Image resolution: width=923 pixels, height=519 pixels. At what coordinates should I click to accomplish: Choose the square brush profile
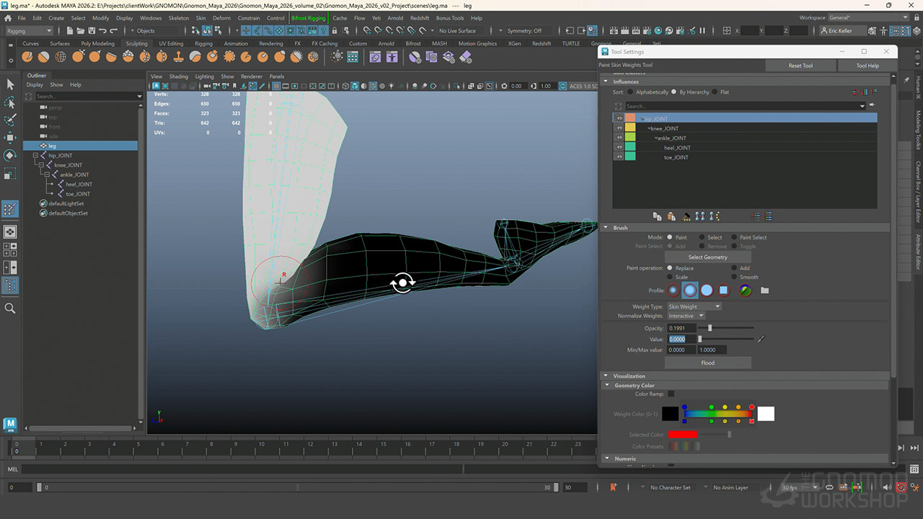pos(724,290)
